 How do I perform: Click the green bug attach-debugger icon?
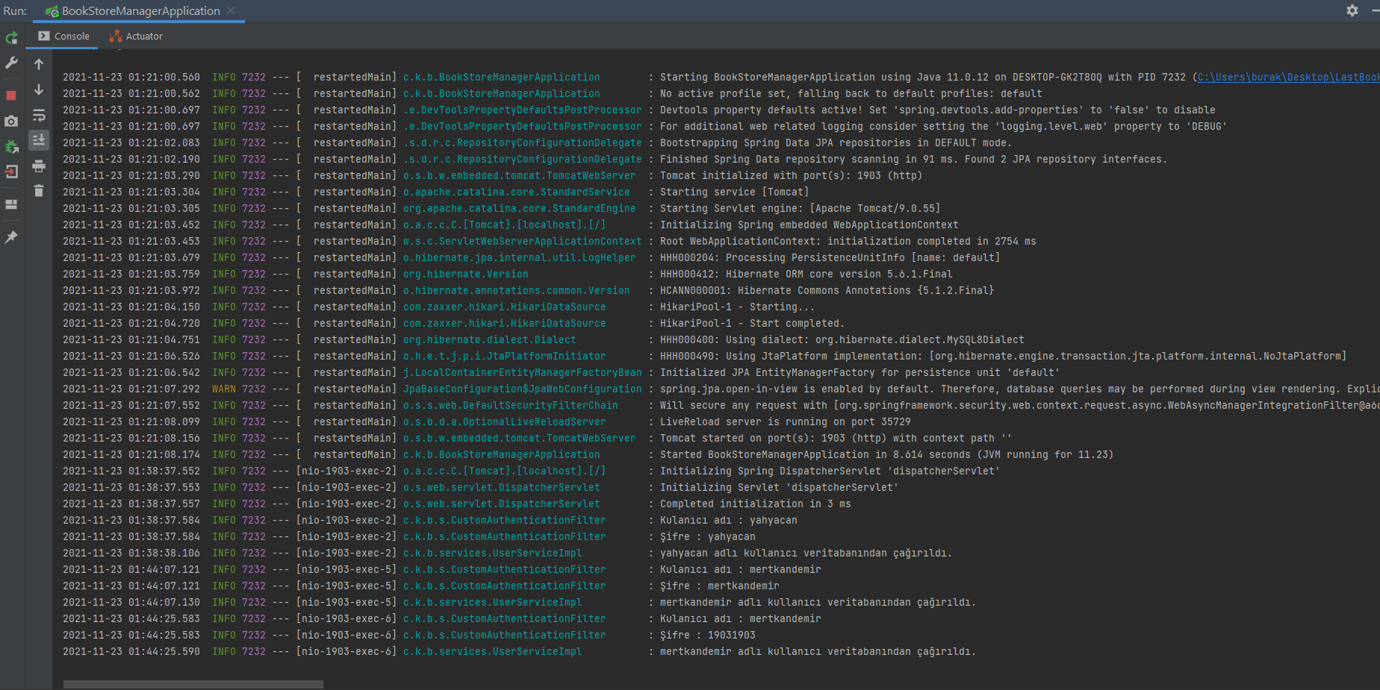[x=11, y=146]
